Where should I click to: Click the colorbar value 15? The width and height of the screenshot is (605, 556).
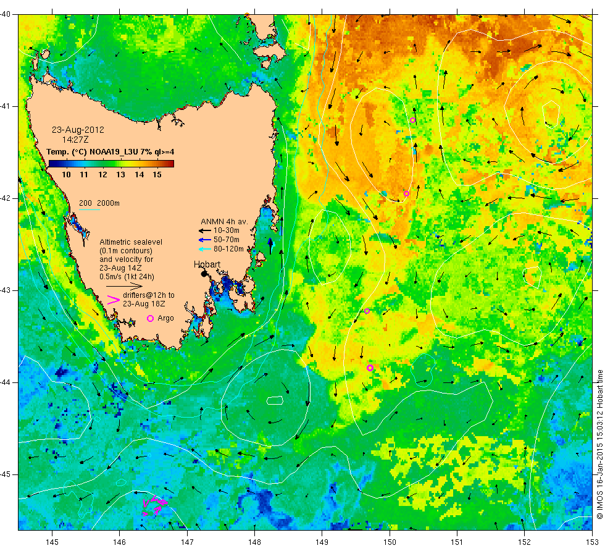pos(157,174)
